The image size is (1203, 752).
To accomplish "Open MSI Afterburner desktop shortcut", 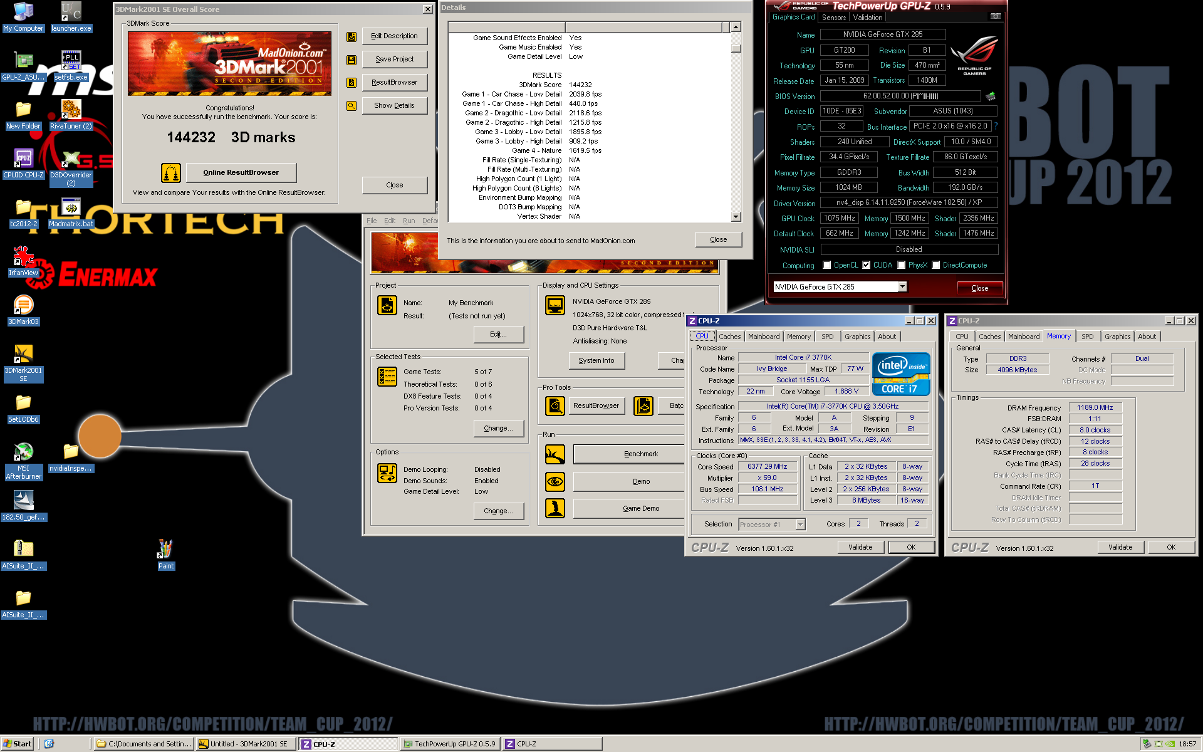I will (23, 461).
